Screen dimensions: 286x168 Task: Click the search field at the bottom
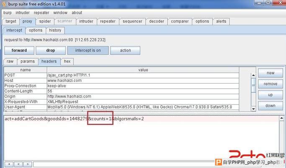[x=124, y=164]
